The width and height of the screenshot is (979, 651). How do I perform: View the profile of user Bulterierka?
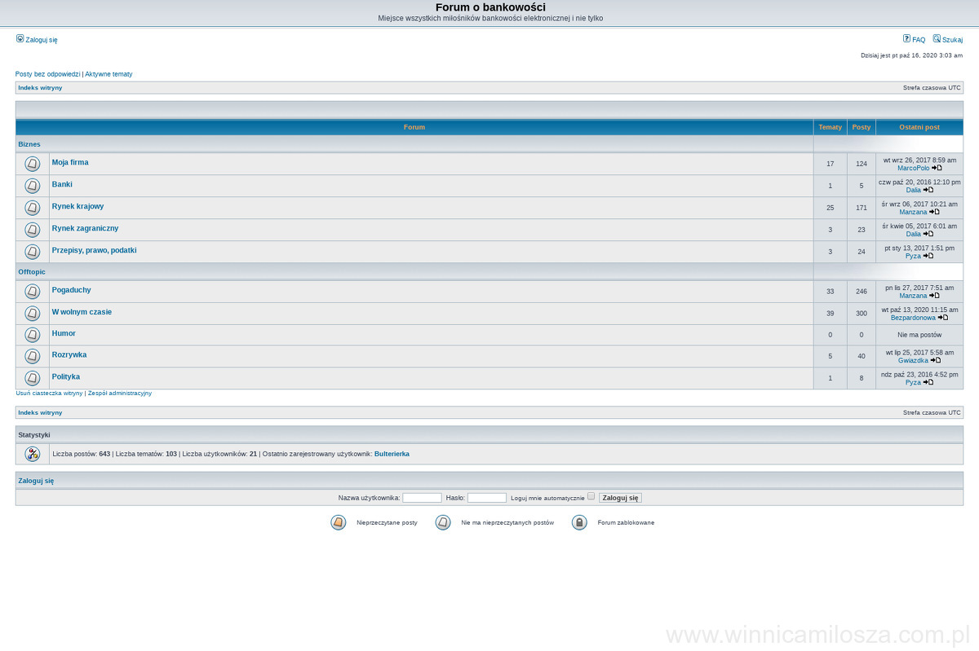392,454
